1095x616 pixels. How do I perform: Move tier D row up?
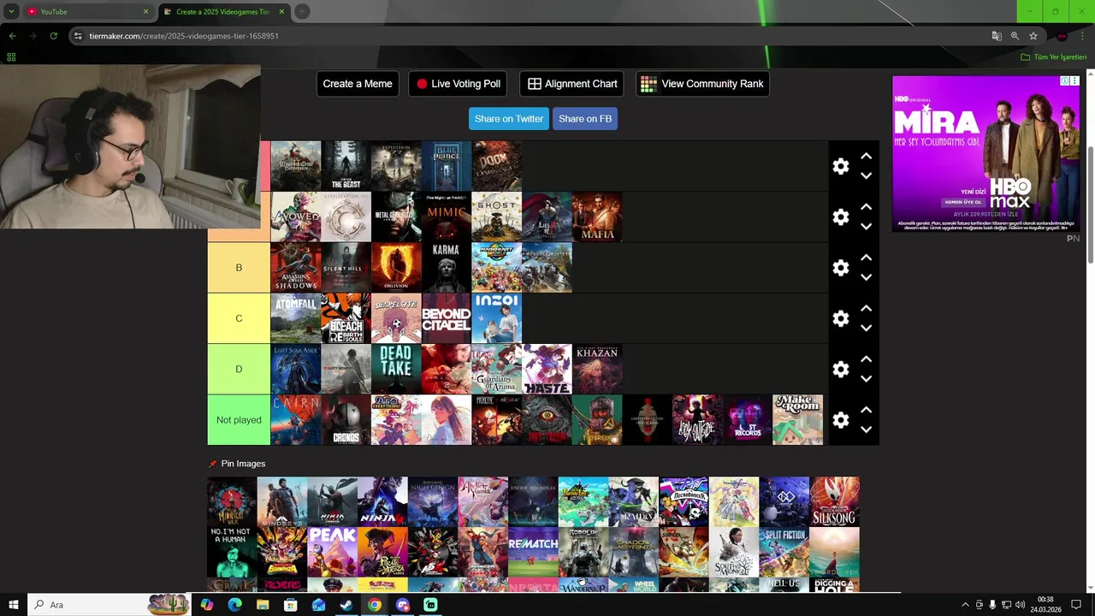[x=866, y=358]
